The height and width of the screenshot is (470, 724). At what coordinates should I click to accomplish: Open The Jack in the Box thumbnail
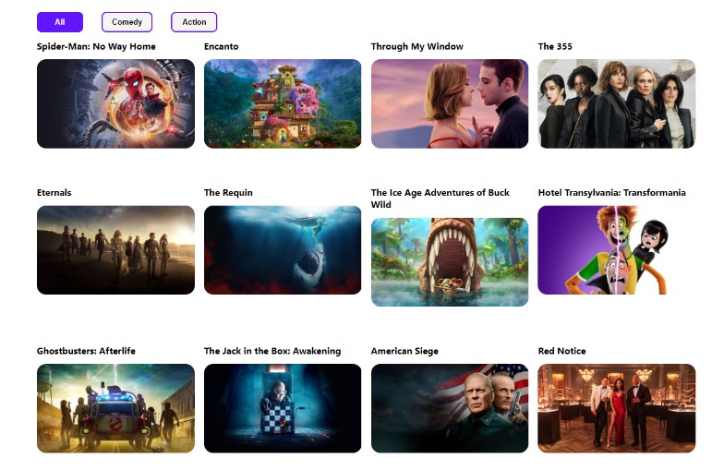point(283,408)
